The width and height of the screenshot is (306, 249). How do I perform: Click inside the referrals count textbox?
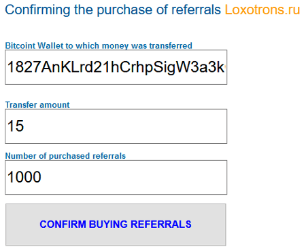(x=116, y=177)
